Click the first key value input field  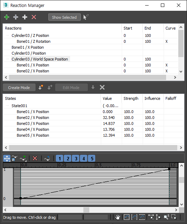(x=70, y=217)
